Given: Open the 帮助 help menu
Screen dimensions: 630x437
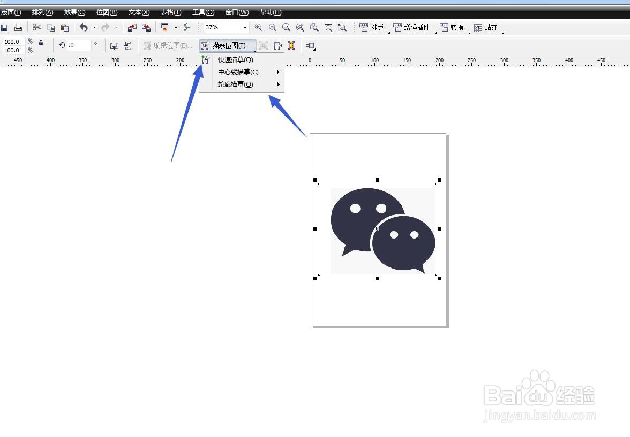Looking at the screenshot, I should coord(271,12).
